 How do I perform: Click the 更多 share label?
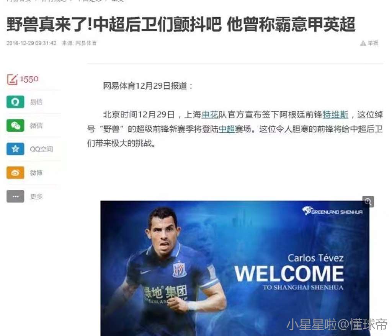coord(36,196)
